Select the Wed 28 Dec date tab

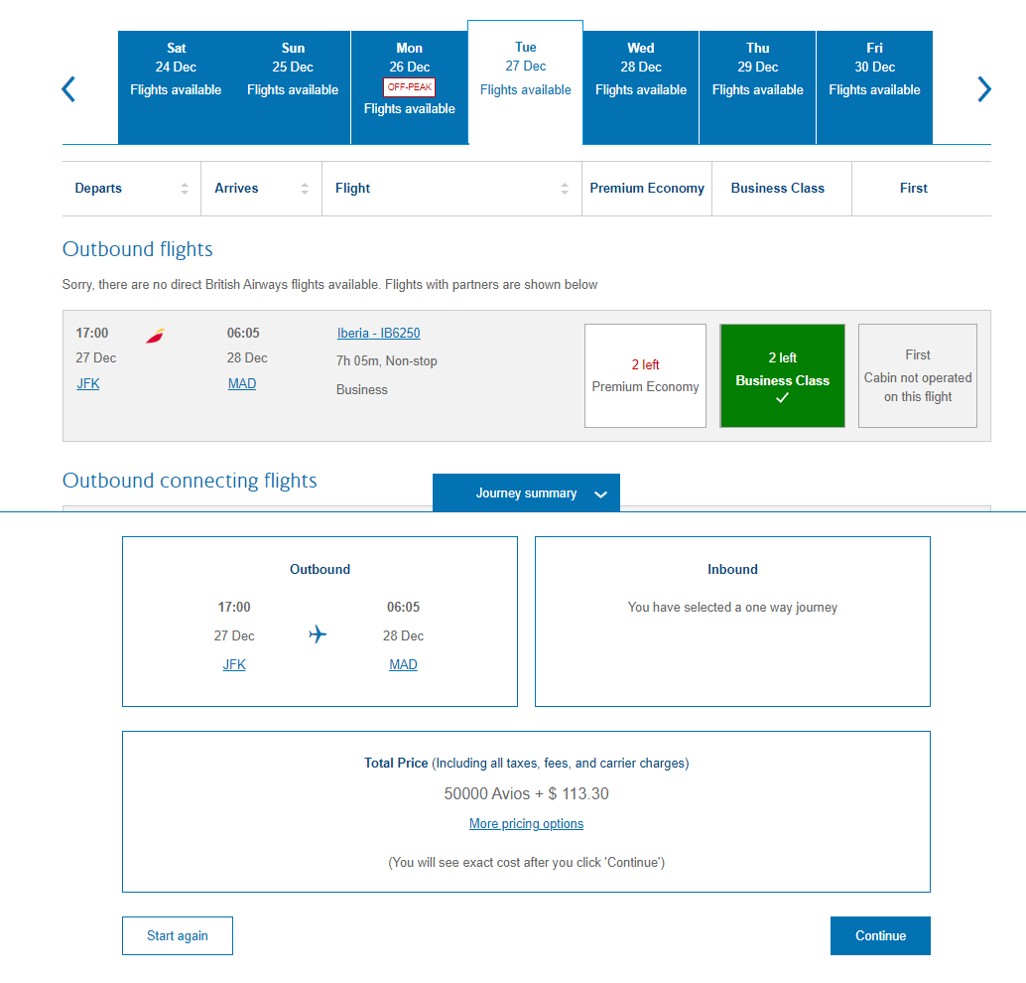click(x=641, y=87)
